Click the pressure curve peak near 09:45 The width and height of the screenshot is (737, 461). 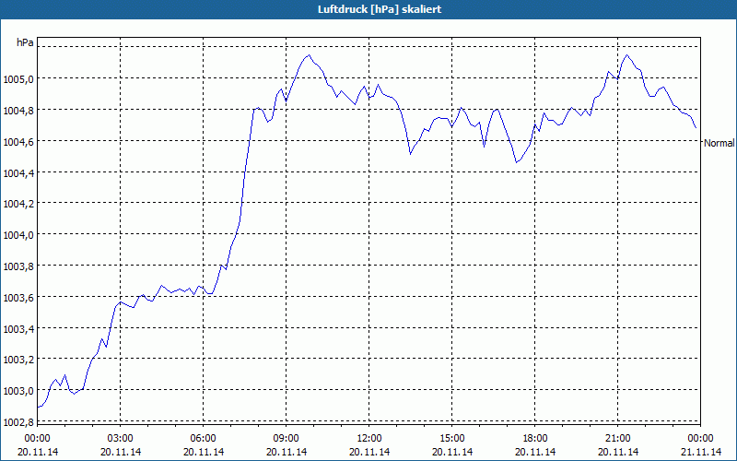tap(309, 55)
